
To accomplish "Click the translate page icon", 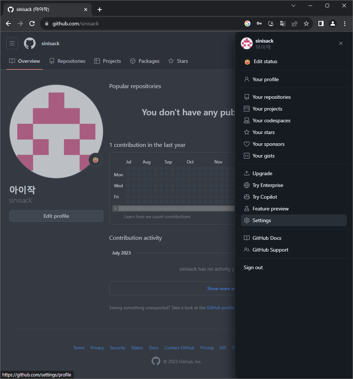I will (x=283, y=24).
